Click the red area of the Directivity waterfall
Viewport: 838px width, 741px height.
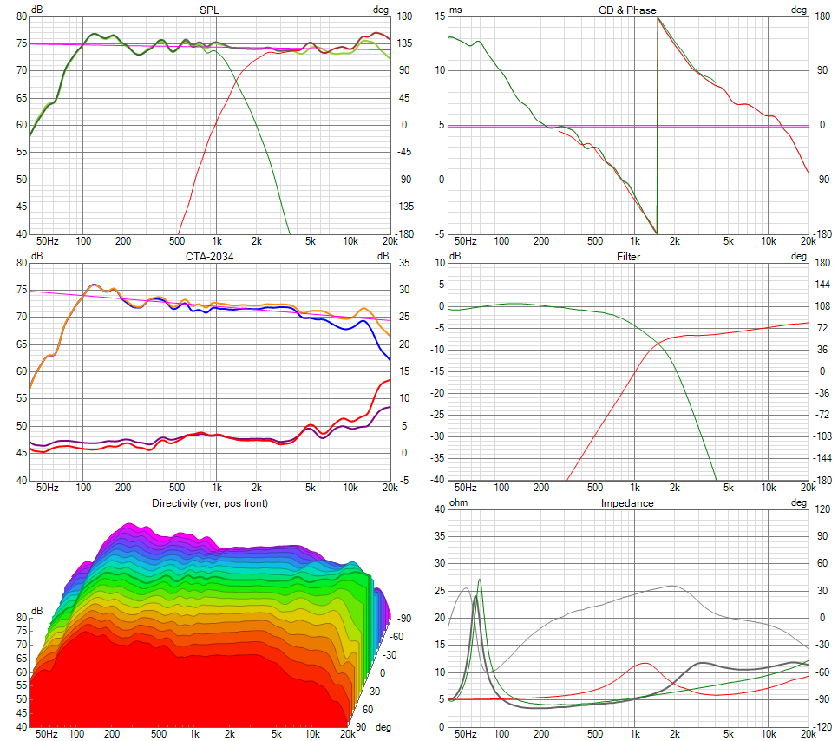coord(173,685)
